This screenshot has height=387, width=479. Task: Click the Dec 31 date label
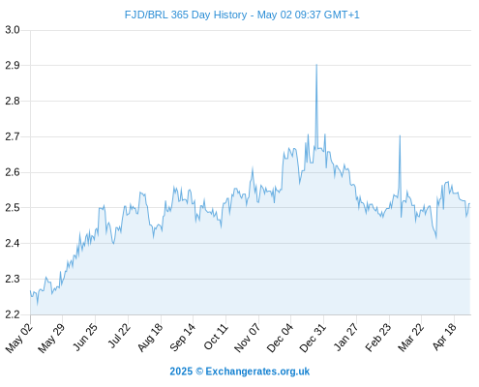tap(313, 338)
